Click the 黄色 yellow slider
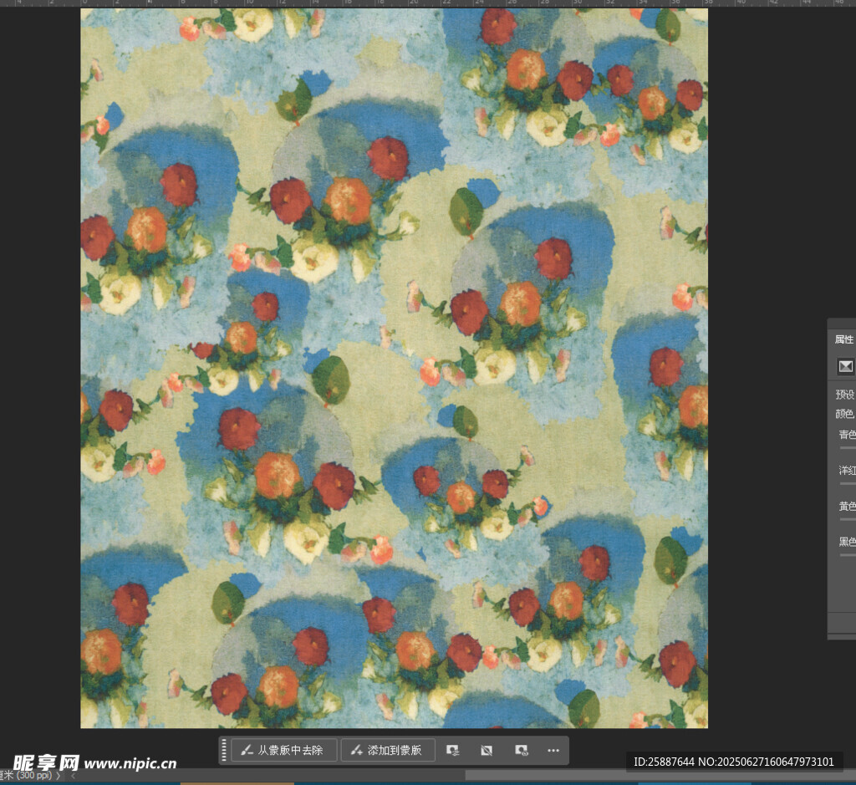The height and width of the screenshot is (785, 856). [x=847, y=519]
